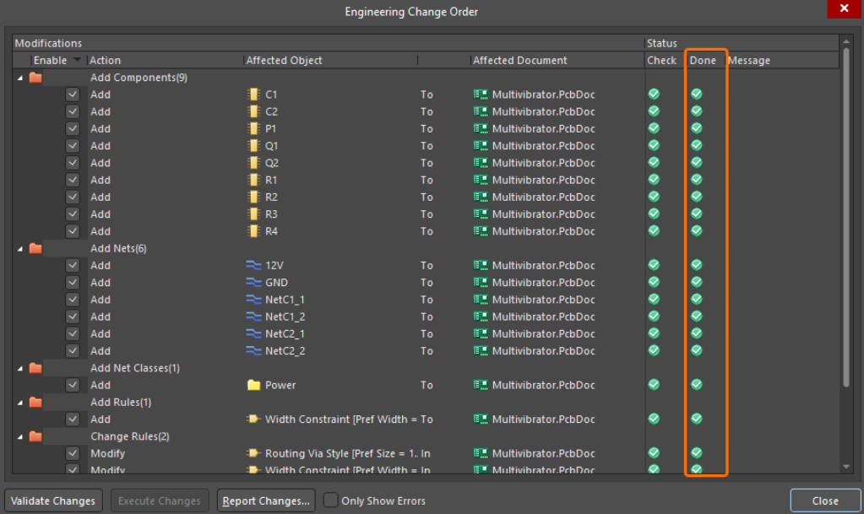Screen dimensions: 864x514
Task: Click the net icon beside NetC2_1
Action: 253,333
